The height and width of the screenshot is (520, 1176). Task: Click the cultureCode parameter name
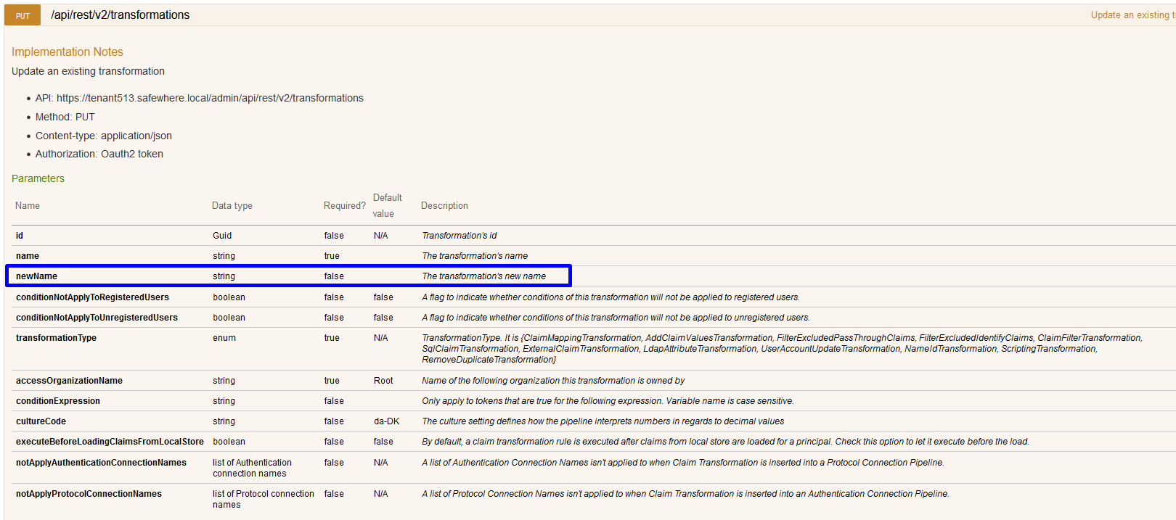41,421
